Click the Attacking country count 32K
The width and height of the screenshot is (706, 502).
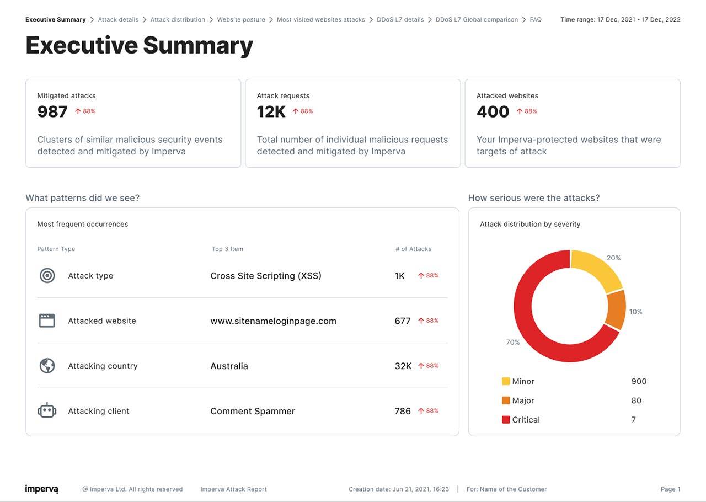pyautogui.click(x=403, y=366)
